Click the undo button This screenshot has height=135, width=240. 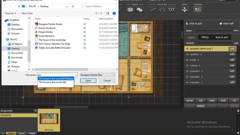[x=223, y=100]
